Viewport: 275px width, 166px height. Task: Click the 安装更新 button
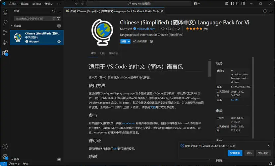235,153
